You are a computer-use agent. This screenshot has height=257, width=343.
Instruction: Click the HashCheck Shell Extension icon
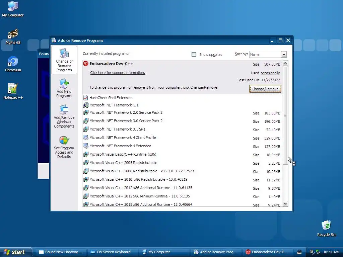(x=85, y=98)
